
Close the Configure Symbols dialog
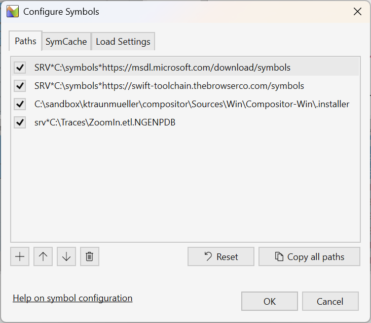(357, 12)
